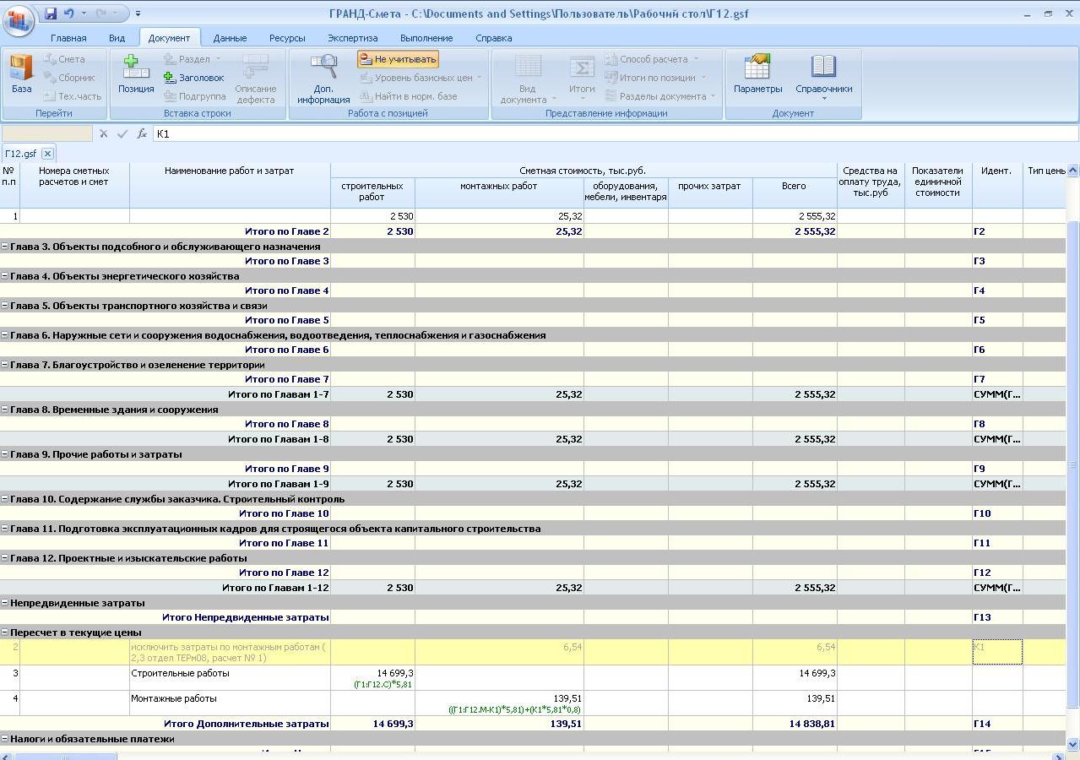Collapse Глава 8 Временные здания section
This screenshot has height=760, width=1080.
pos(5,410)
